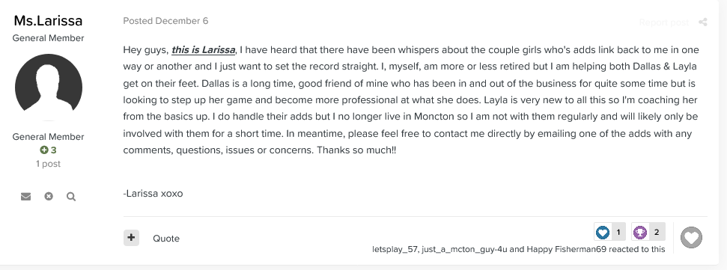Click the share post icon

pyautogui.click(x=703, y=22)
